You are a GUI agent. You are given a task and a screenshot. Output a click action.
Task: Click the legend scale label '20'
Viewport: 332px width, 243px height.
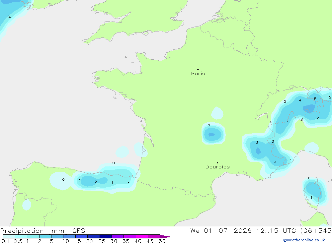click(x=90, y=241)
